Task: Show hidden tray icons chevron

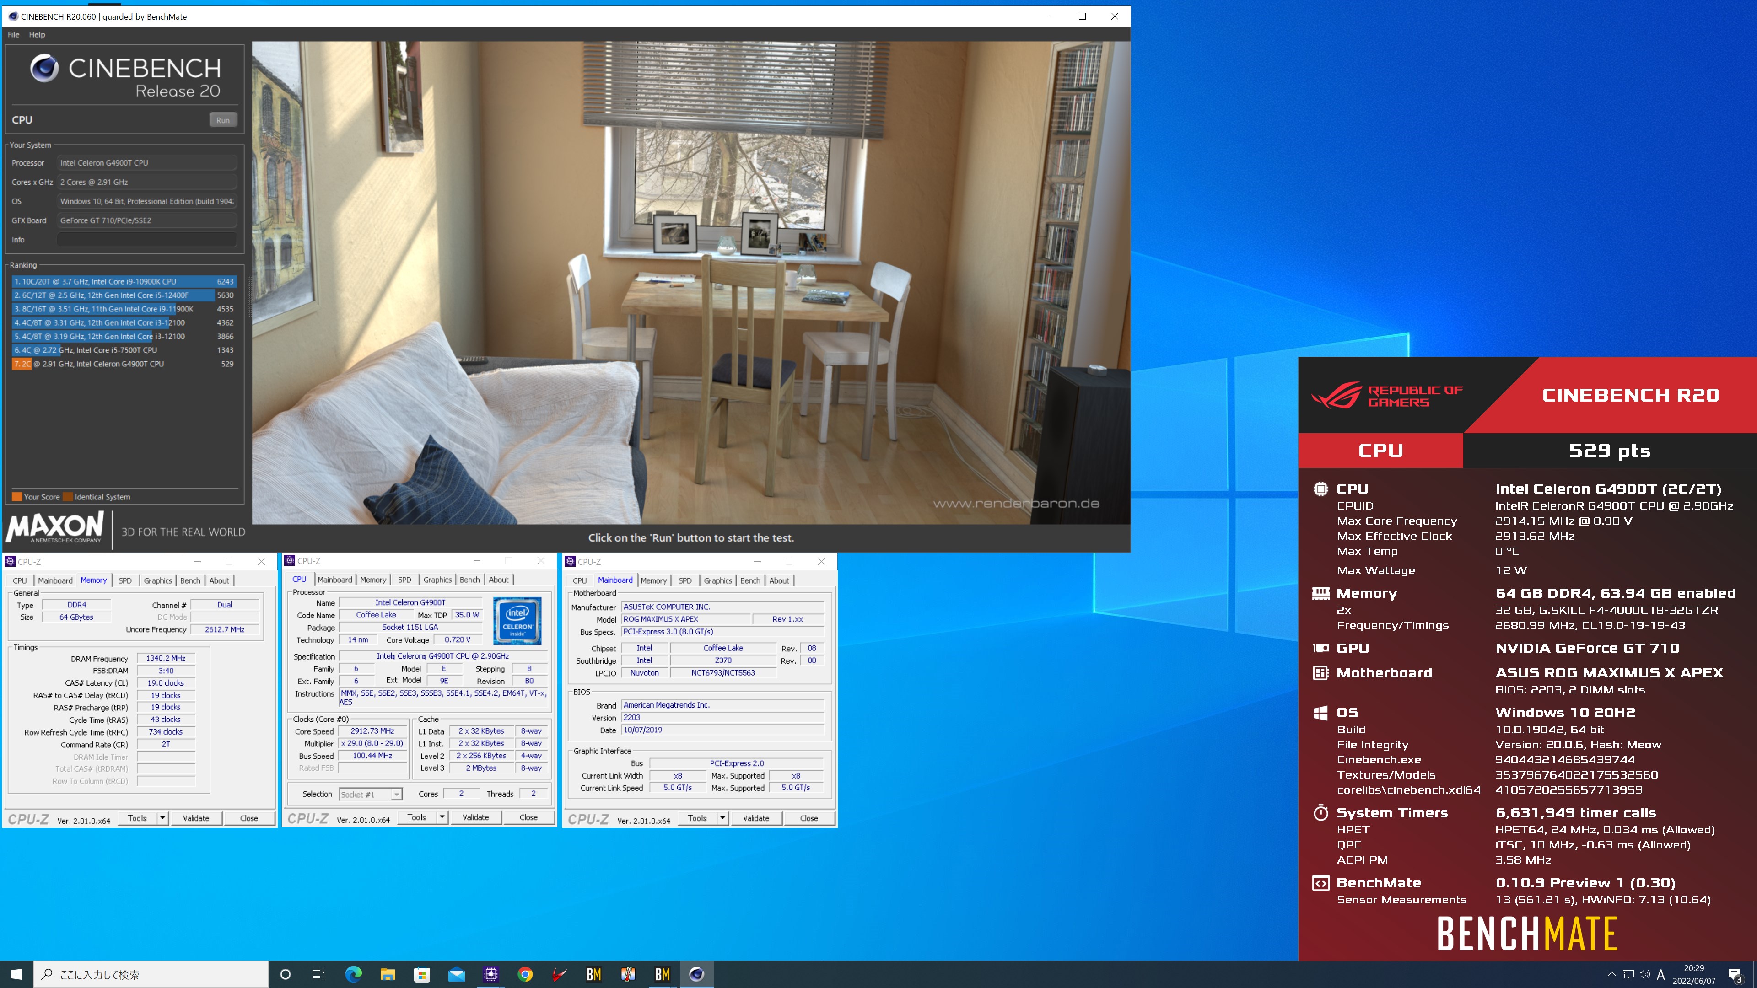Action: pos(1611,974)
